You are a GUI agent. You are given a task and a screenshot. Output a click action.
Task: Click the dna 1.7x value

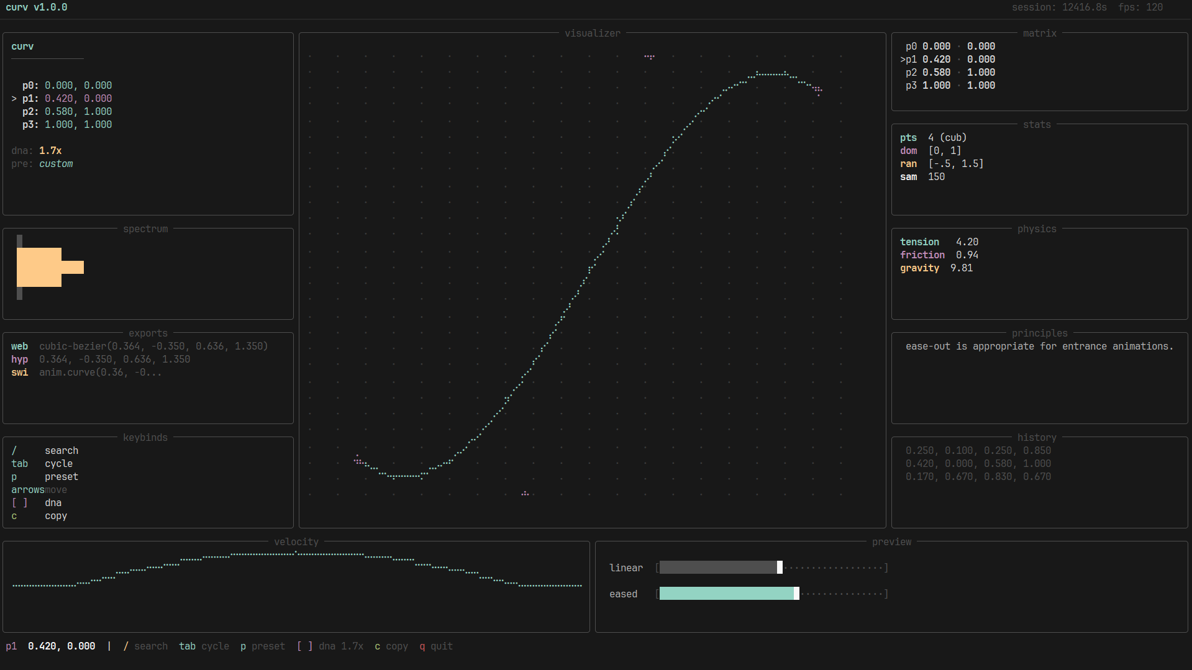pyautogui.click(x=50, y=151)
